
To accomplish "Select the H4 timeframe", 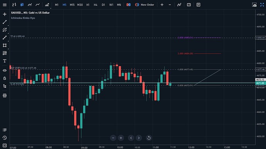I will pos(96,5).
